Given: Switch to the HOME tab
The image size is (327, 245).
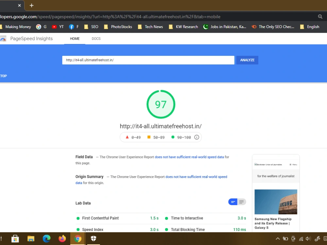Looking at the screenshot, I should tap(75, 39).
